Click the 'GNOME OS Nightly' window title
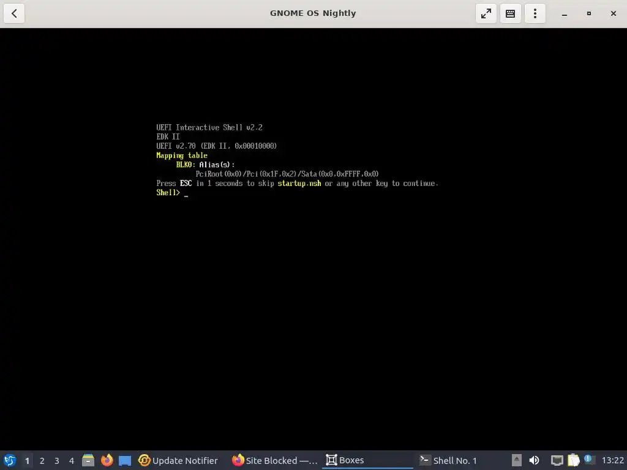This screenshot has width=627, height=470. click(x=313, y=13)
